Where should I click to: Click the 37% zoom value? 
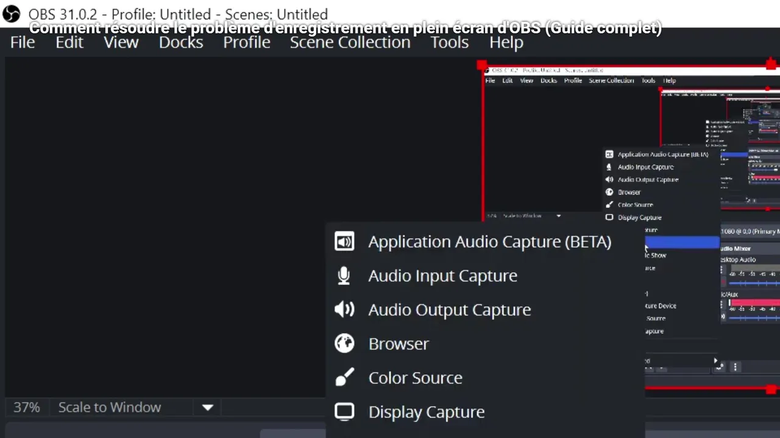(x=27, y=407)
